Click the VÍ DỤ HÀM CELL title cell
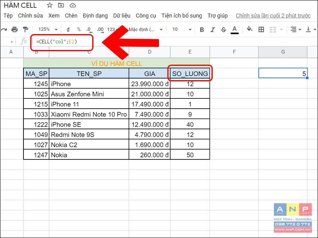The width and height of the screenshot is (318, 238). coord(116,63)
